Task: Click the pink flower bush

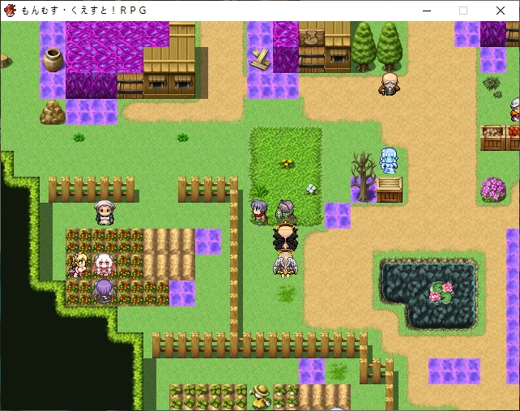Action: [x=493, y=190]
